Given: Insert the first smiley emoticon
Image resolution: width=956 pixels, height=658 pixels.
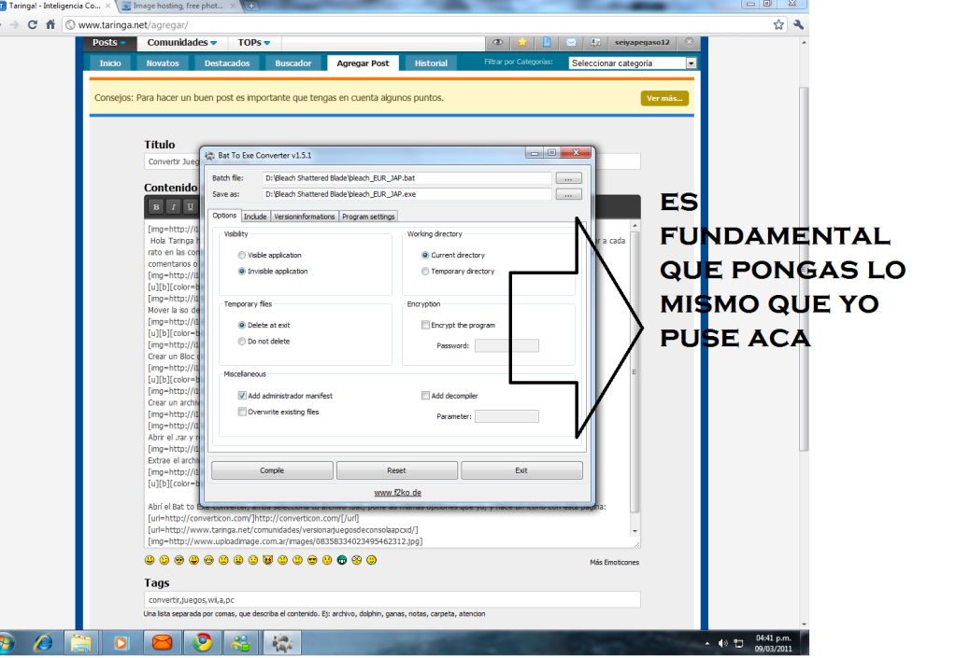Looking at the screenshot, I should (x=150, y=560).
